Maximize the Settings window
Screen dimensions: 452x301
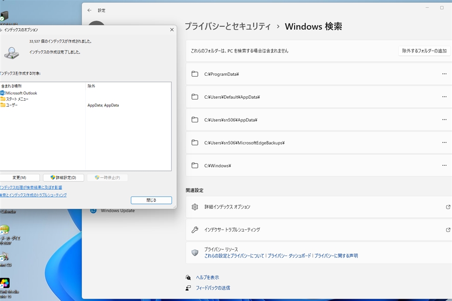pyautogui.click(x=441, y=8)
